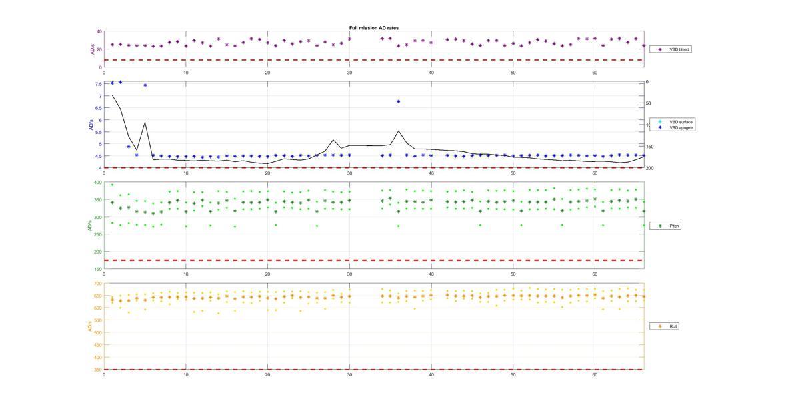Click the green AD/s axis label of pitch plot
Screen dimensions: 800x415
[x=89, y=226]
